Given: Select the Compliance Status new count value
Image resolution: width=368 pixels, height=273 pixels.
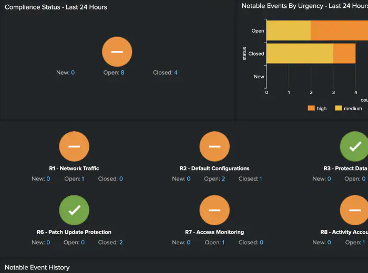Looking at the screenshot, I should click(x=73, y=72).
